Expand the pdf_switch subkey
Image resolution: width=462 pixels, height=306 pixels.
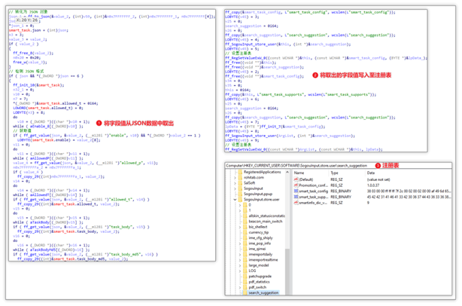coord(240,287)
